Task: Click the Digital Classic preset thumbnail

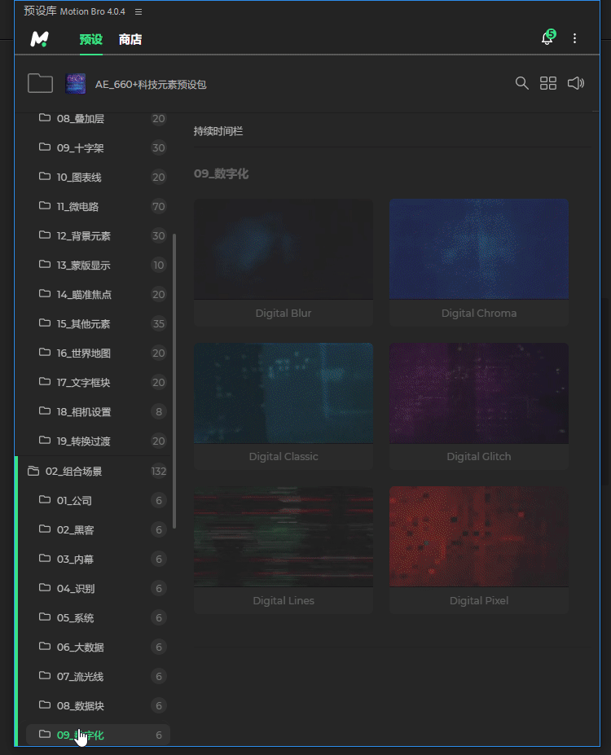Action: point(284,393)
